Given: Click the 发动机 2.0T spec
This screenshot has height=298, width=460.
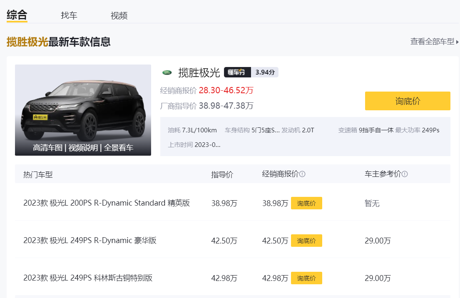Looking at the screenshot, I should pos(298,130).
